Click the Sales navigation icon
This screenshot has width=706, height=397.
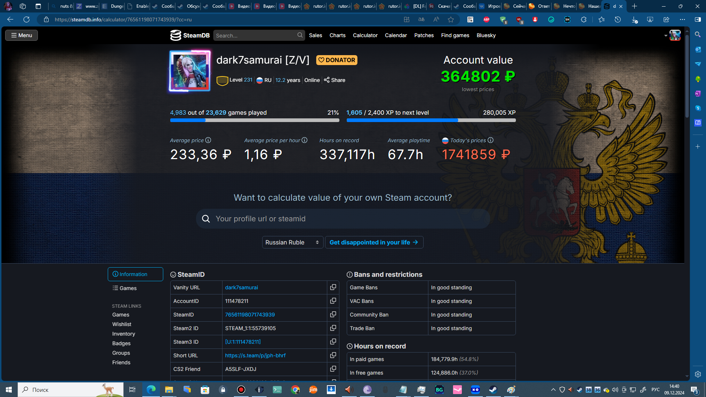[x=315, y=35]
